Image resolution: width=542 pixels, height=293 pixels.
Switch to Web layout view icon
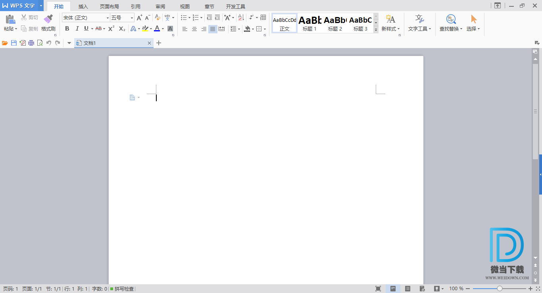[x=422, y=289]
